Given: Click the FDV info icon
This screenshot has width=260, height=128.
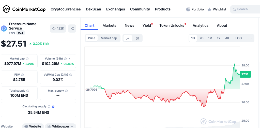Looking at the screenshot, I should click(22, 75).
